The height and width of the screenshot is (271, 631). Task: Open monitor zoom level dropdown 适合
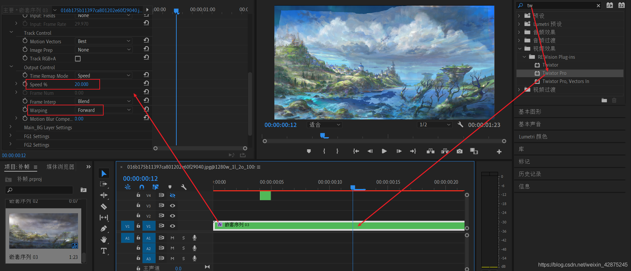point(325,125)
